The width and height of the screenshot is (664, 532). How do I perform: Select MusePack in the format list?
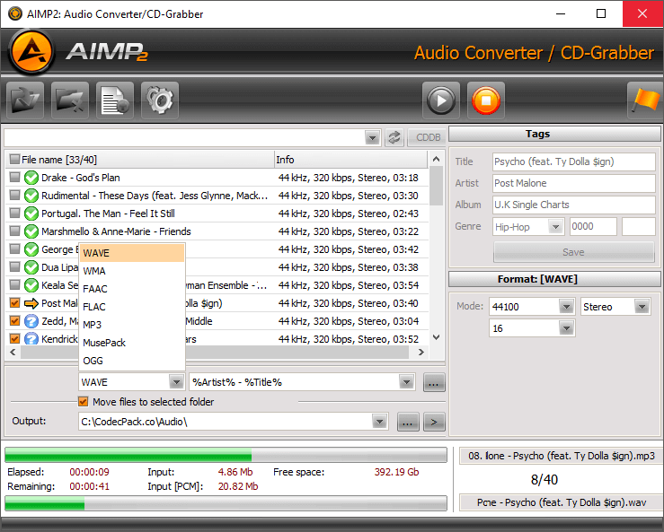pyautogui.click(x=132, y=343)
